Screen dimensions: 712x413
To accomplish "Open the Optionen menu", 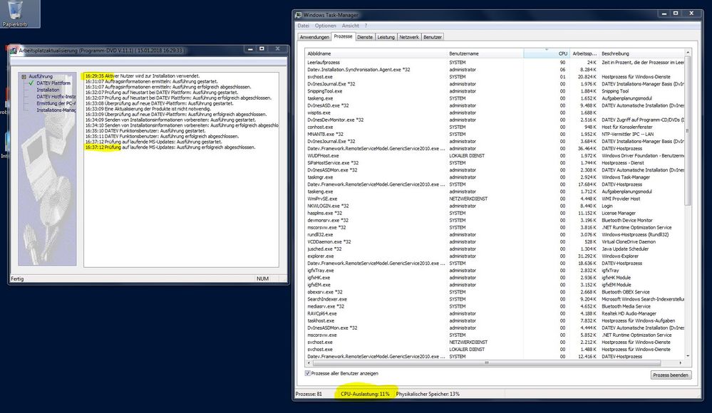I will point(326,26).
